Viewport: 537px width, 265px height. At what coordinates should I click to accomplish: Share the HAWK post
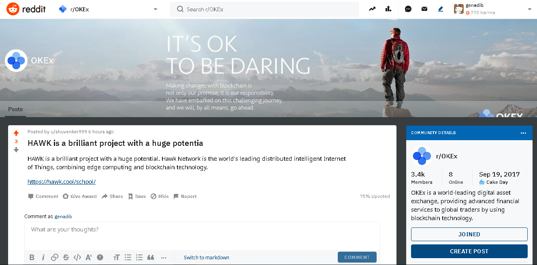tap(112, 196)
